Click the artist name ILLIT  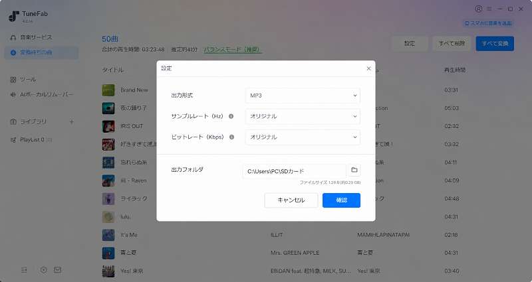coord(277,235)
